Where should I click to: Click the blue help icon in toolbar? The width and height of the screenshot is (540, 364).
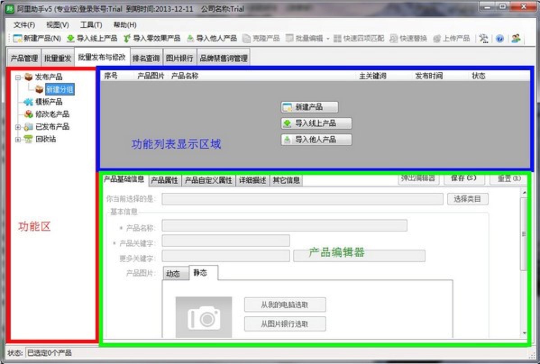tap(499, 39)
